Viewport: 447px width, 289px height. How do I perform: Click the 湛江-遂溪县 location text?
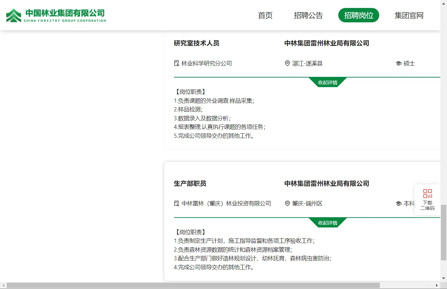click(x=307, y=63)
